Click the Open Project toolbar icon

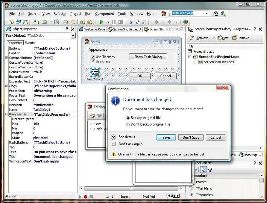[73, 22]
